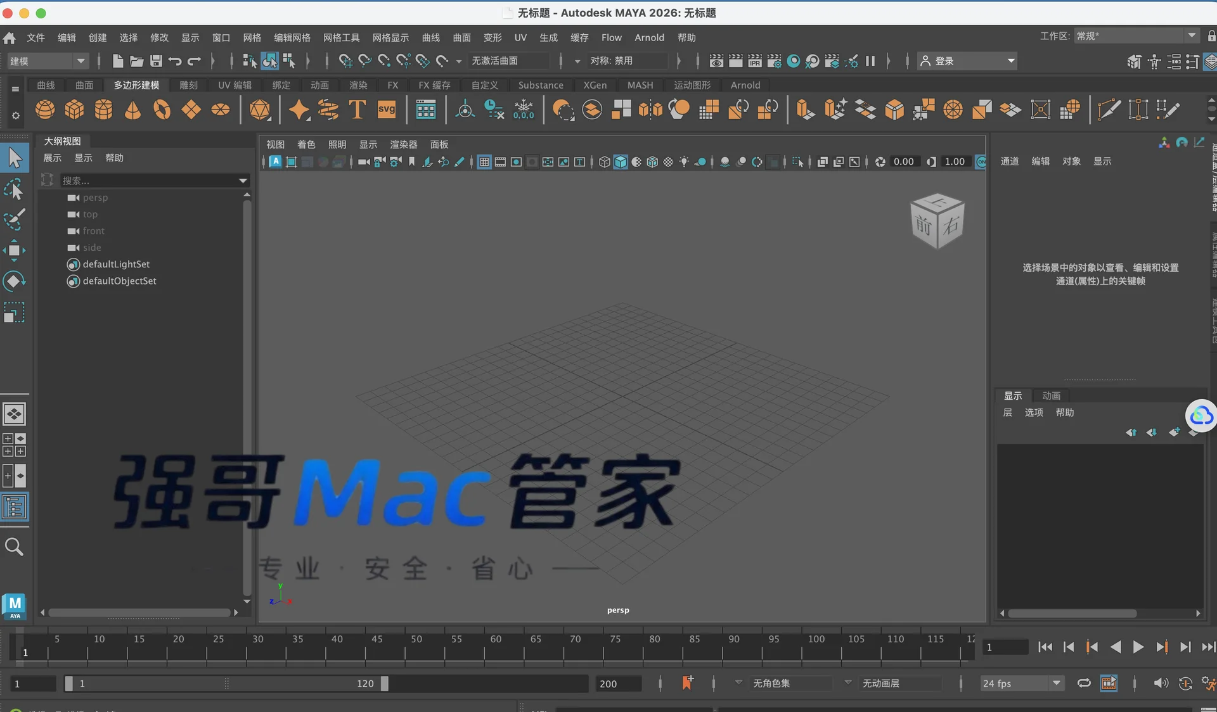Toggle auto keyframe button
1217x712 pixels.
pyautogui.click(x=1185, y=683)
